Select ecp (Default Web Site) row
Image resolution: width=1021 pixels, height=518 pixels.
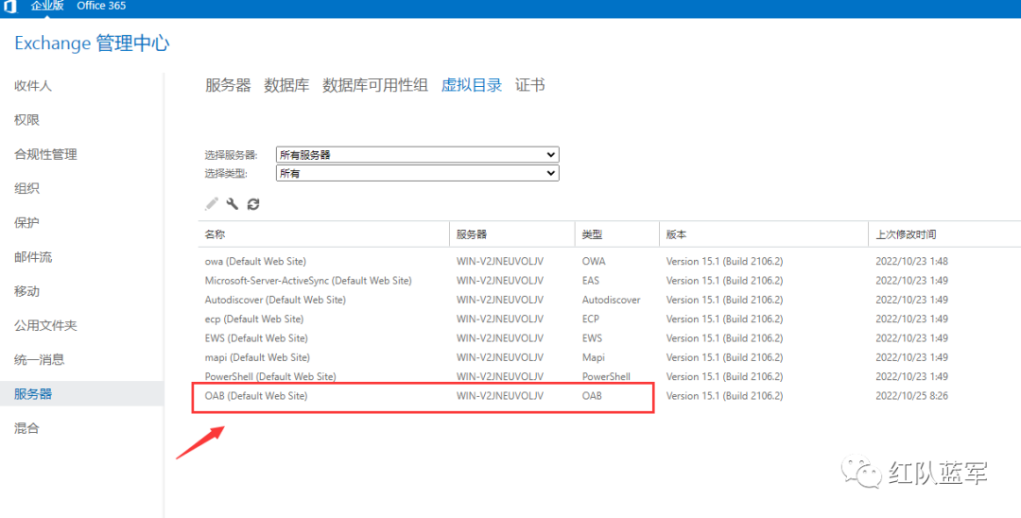[610, 319]
